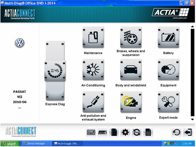Click the ACTIACONNECT header logo
This screenshot has width=196, height=147.
tap(20, 14)
